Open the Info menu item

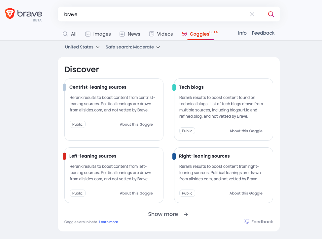click(242, 33)
